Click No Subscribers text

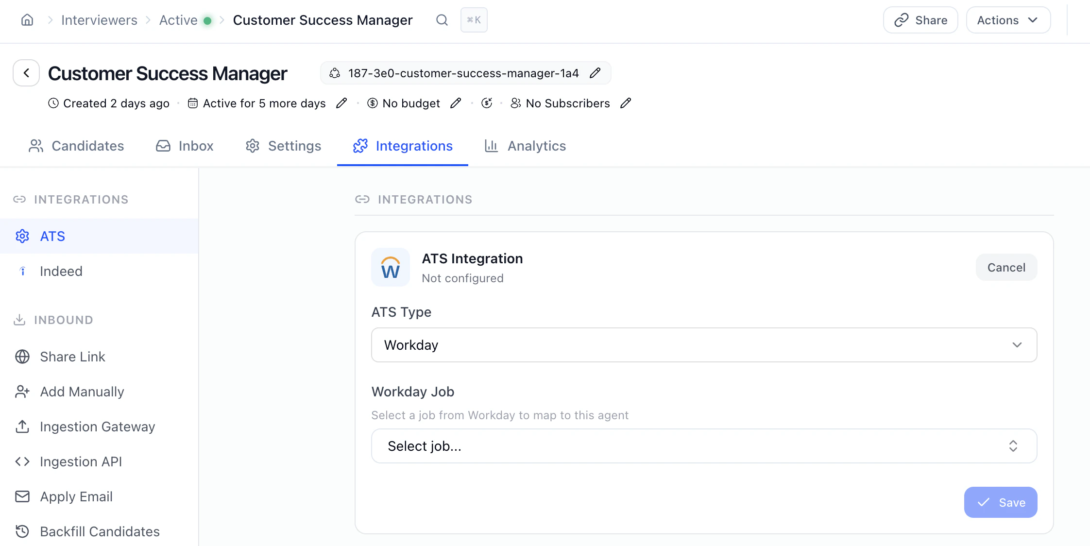(x=568, y=103)
